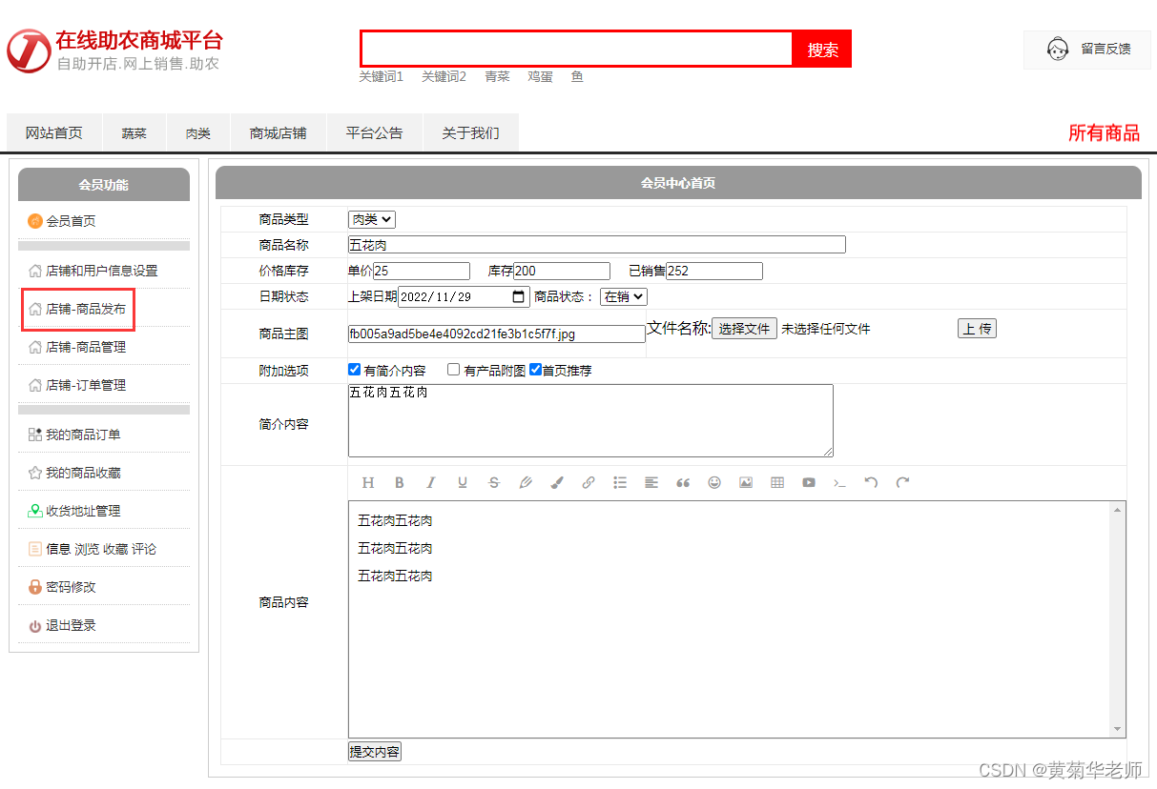Screen dimensions: 1157x789
Task: Click the 鸡蛋 keyword link under search
Action: pyautogui.click(x=539, y=77)
